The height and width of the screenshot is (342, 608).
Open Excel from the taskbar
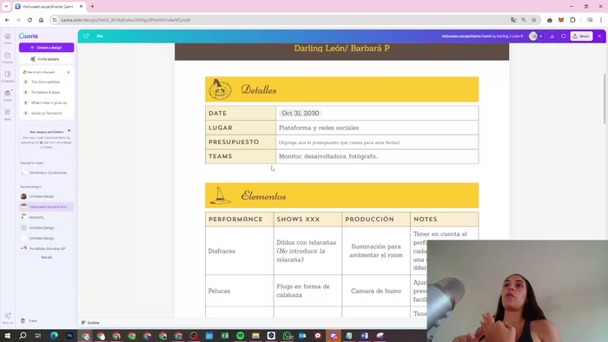pyautogui.click(x=225, y=336)
